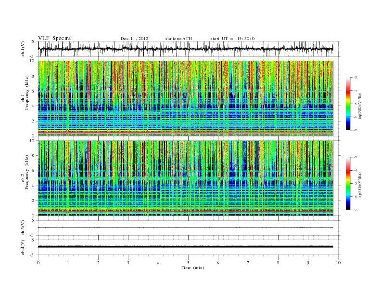Click the time-axis tick label "10"

(338, 263)
